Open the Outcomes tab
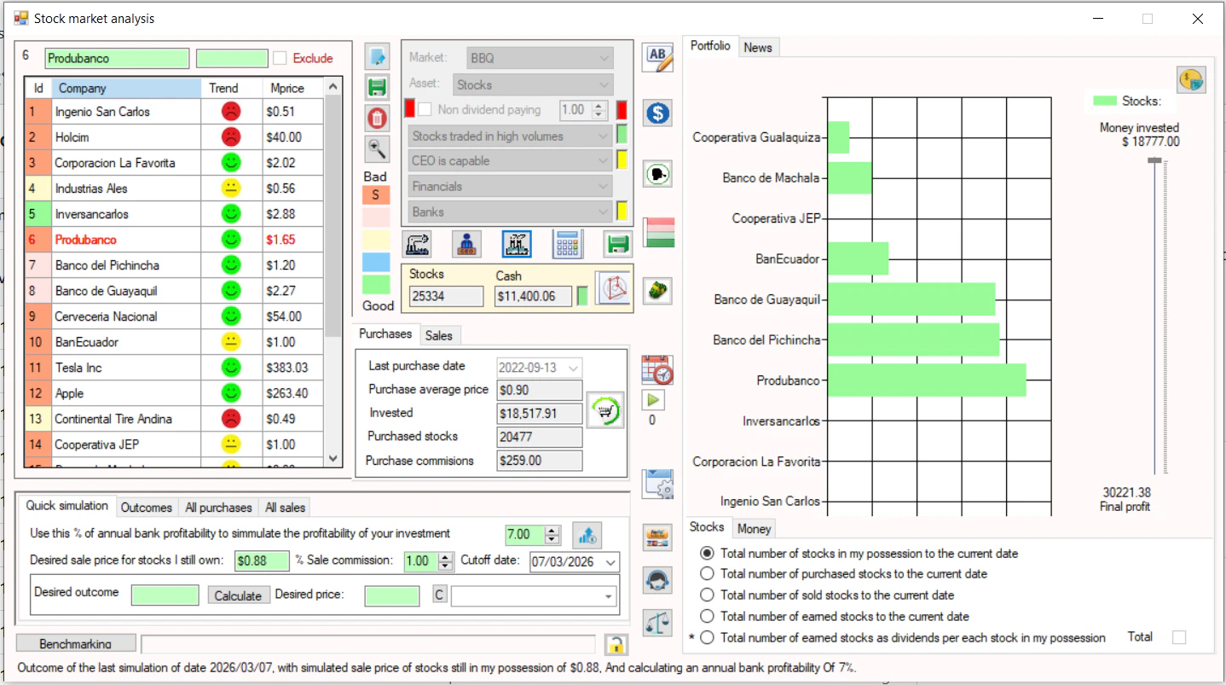 click(147, 507)
